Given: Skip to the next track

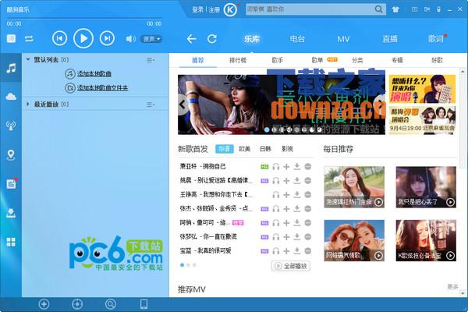Looking at the screenshot, I should point(107,38).
